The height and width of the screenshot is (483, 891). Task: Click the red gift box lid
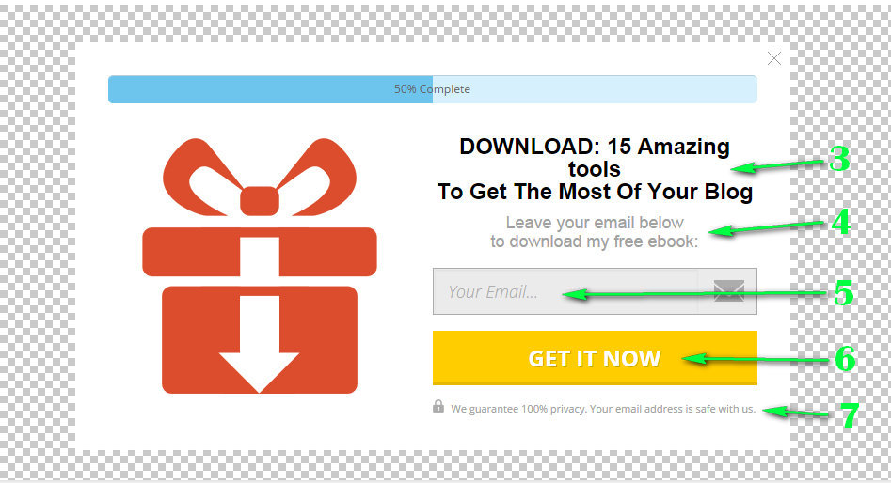click(x=259, y=252)
